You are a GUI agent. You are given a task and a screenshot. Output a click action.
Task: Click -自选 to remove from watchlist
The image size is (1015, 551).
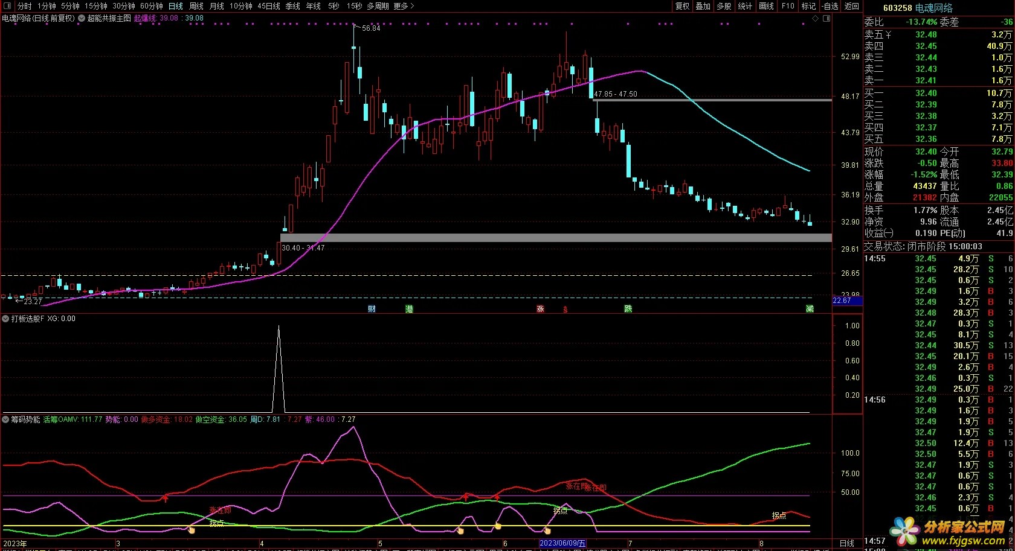(831, 6)
